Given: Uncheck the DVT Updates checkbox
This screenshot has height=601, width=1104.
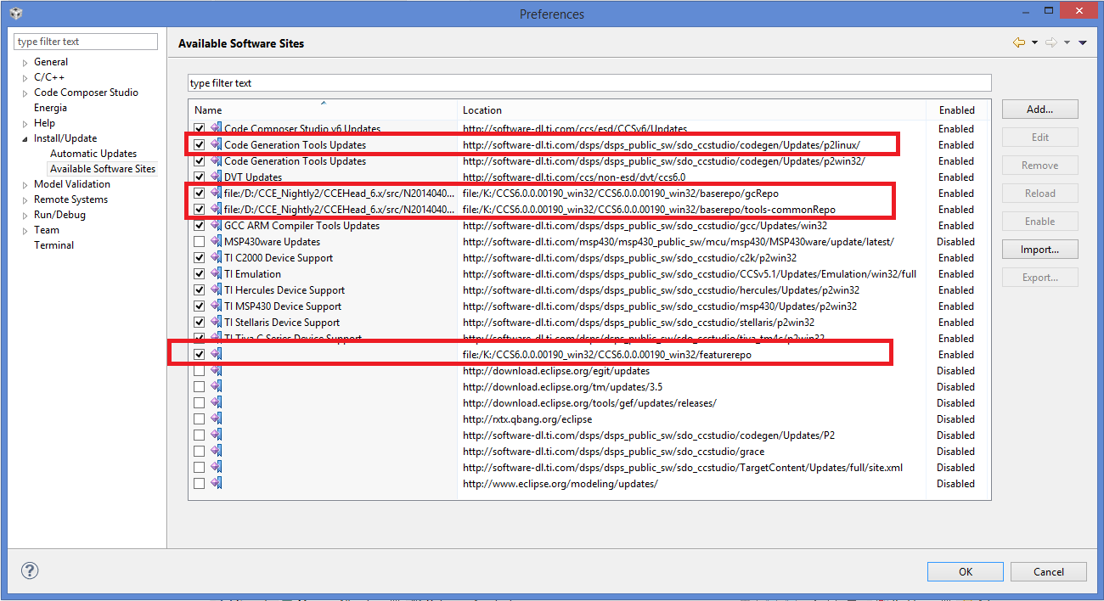Looking at the screenshot, I should [199, 177].
